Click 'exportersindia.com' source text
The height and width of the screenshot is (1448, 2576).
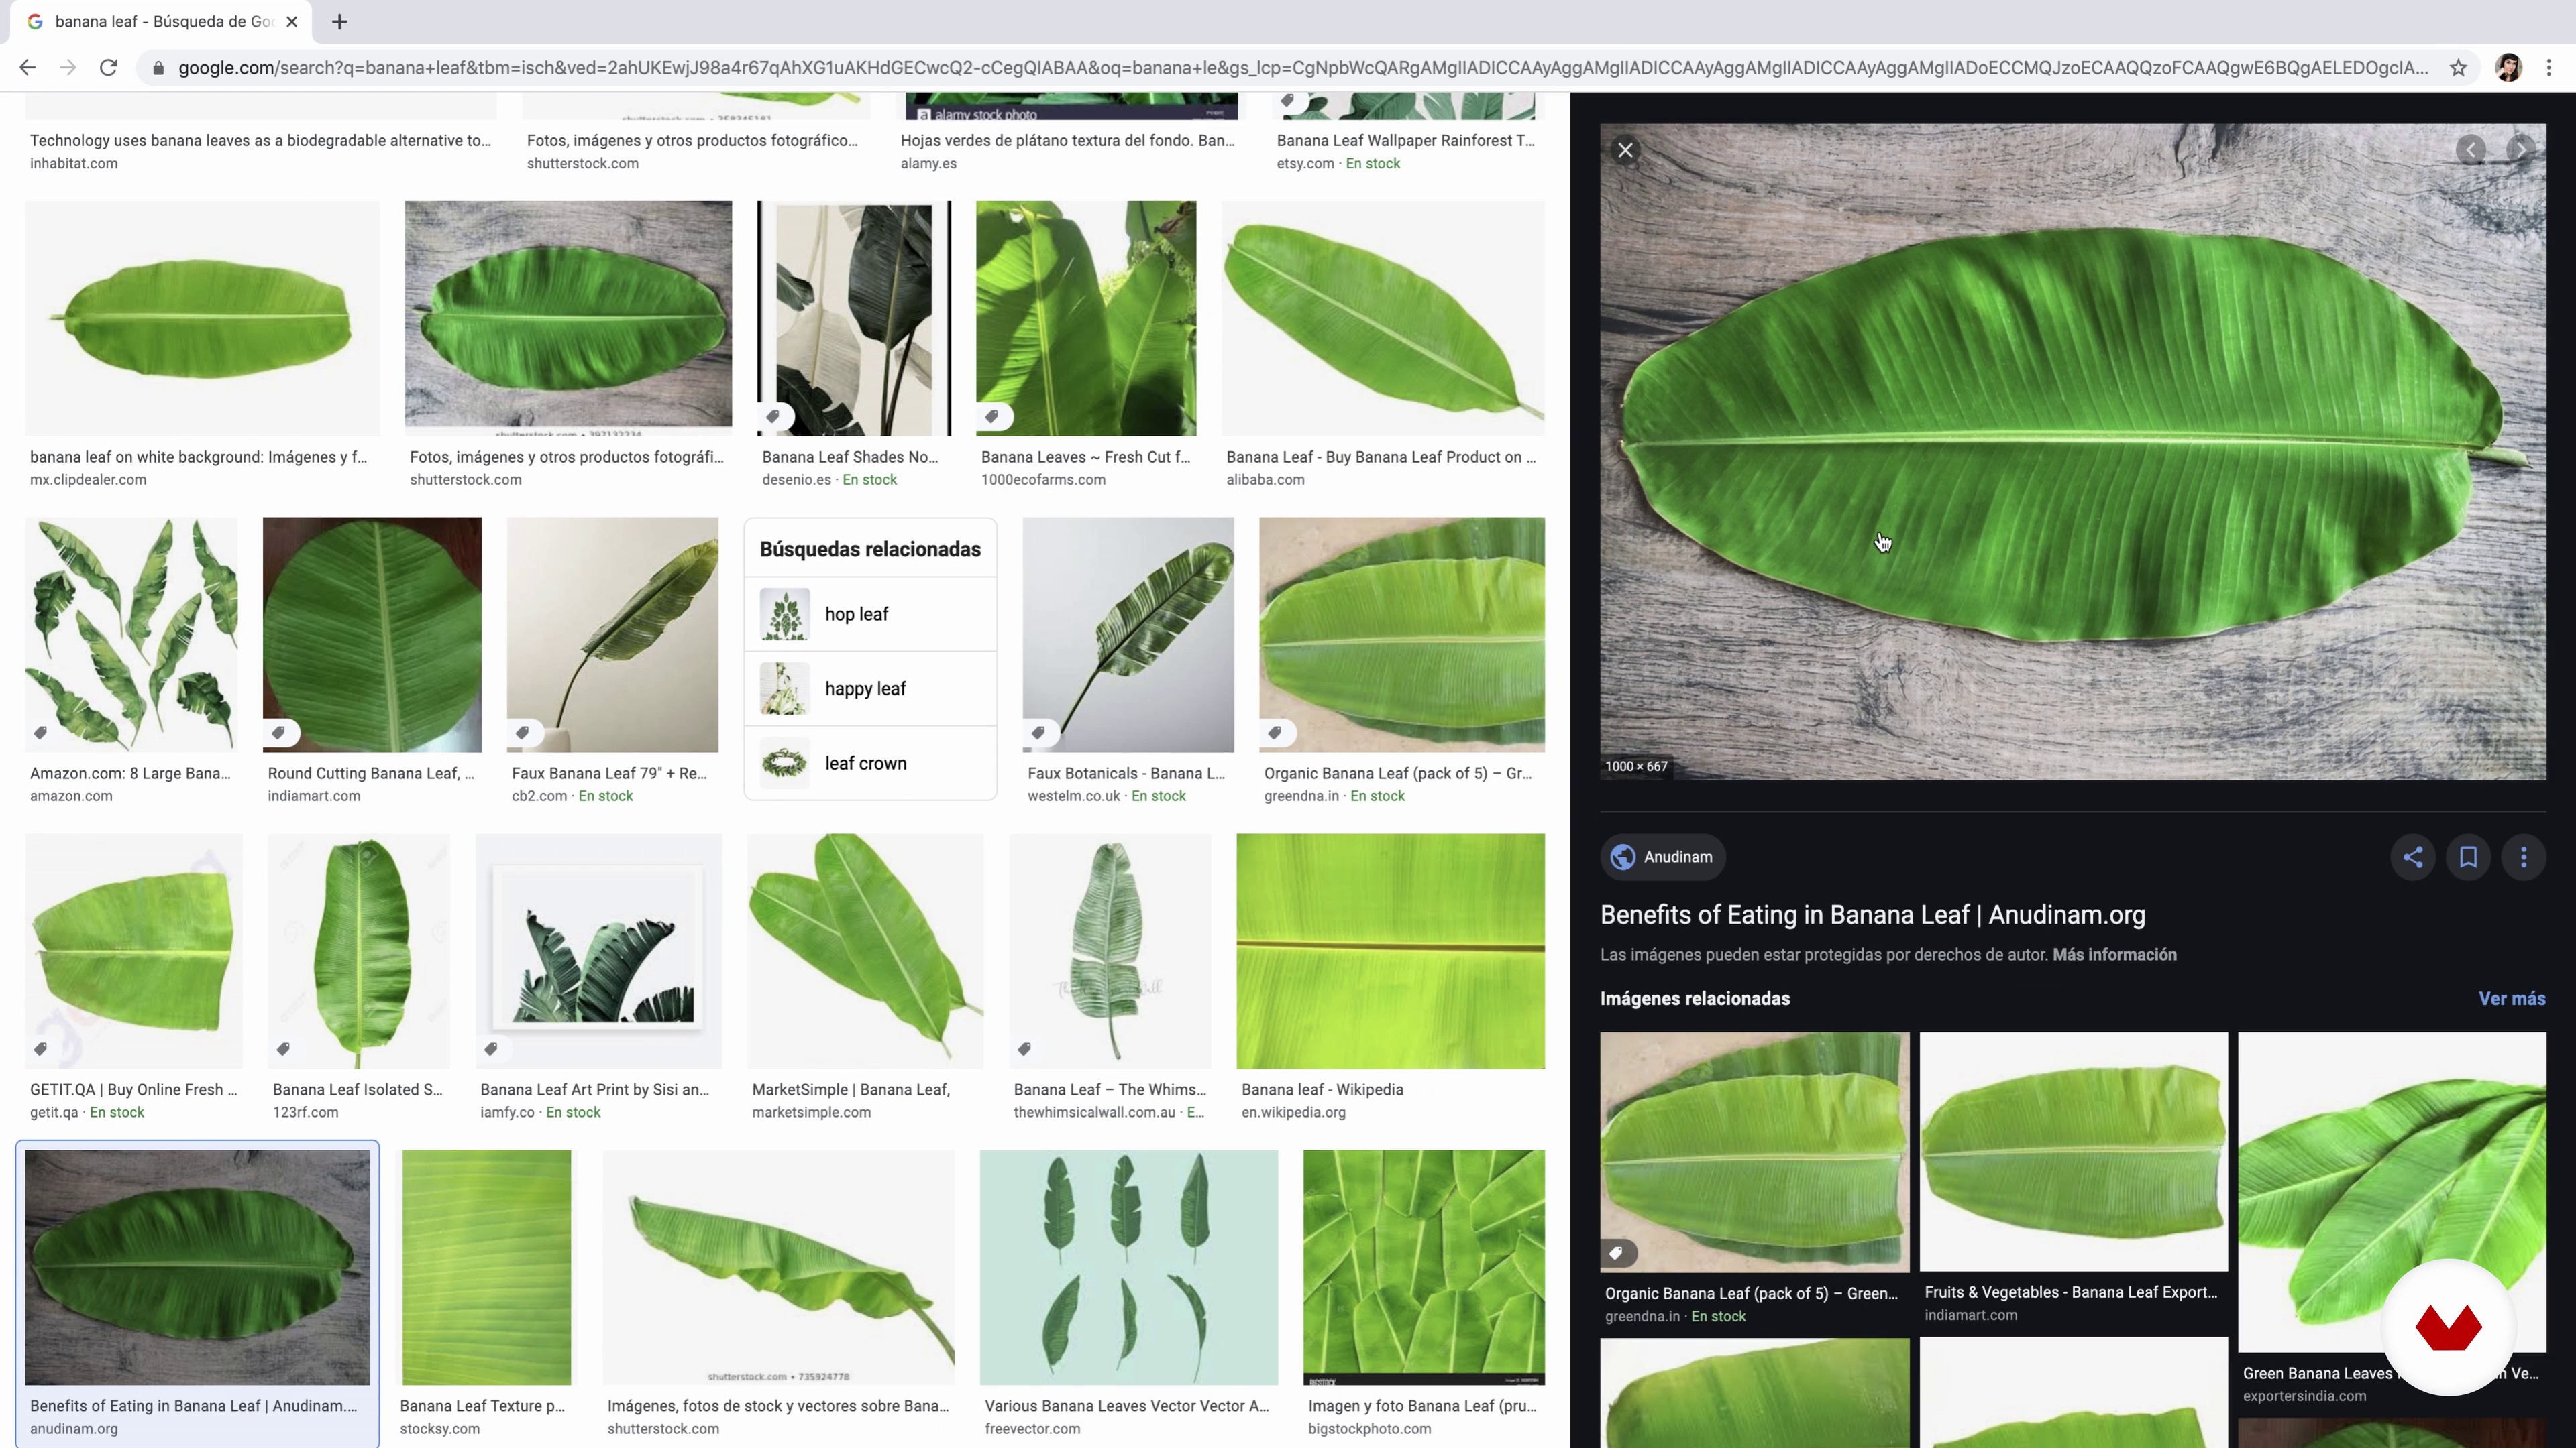tap(2304, 1397)
